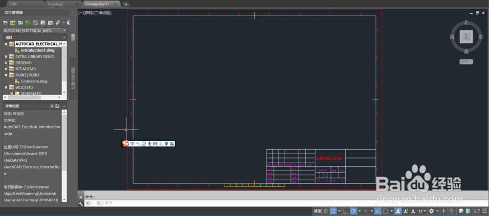Add a new drawing tab with plus
The image size is (489, 216).
tap(126, 4)
